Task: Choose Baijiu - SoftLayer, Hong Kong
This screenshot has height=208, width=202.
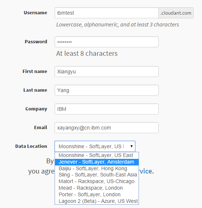Action: click(97, 168)
